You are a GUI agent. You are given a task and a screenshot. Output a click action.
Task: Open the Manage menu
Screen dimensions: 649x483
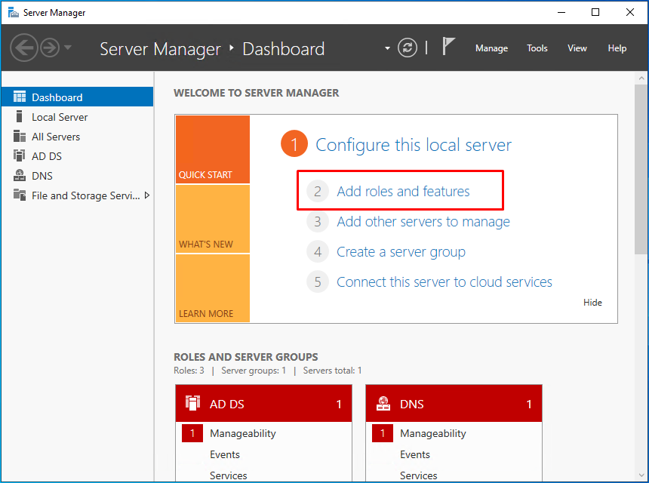tap(491, 48)
